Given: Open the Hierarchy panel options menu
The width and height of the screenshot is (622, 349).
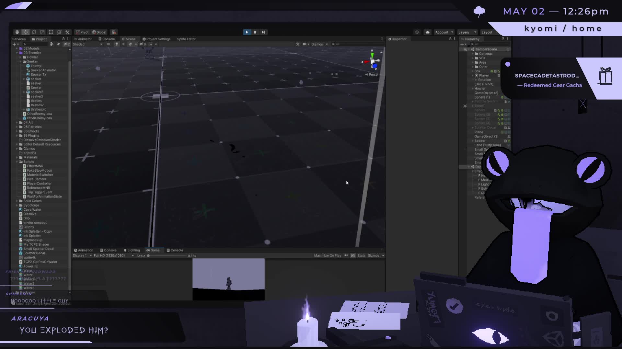Looking at the screenshot, I should (507, 39).
